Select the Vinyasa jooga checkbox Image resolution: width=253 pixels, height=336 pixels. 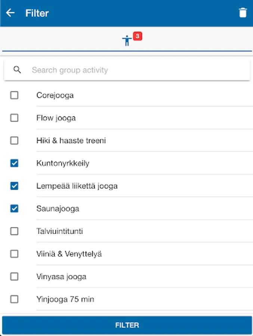(14, 277)
